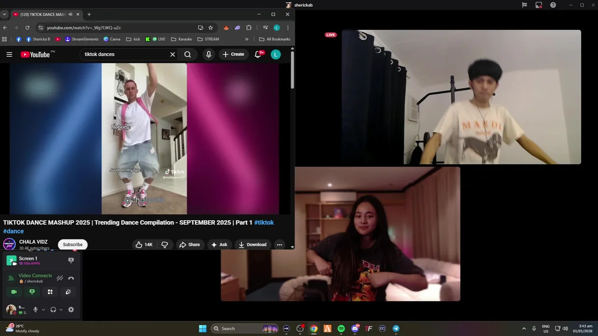The image size is (598, 336).
Task: Open the Canva bookmark
Action: (x=112, y=39)
